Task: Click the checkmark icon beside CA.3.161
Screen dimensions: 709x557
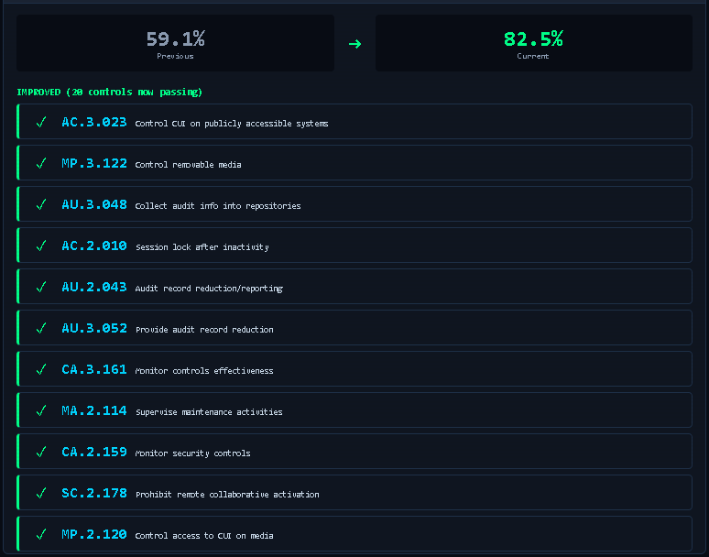Action: [41, 369]
